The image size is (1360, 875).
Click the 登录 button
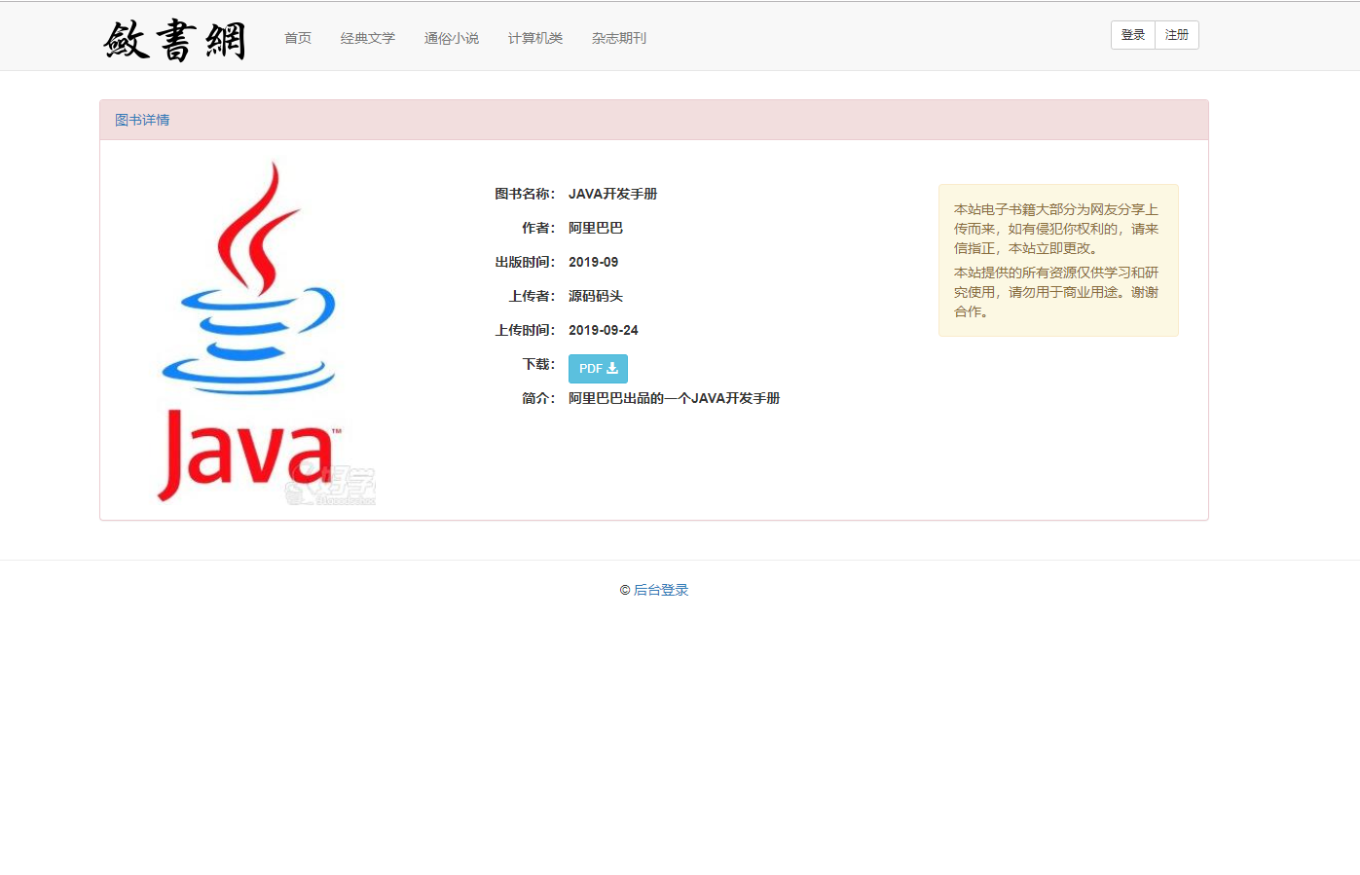coord(1133,35)
